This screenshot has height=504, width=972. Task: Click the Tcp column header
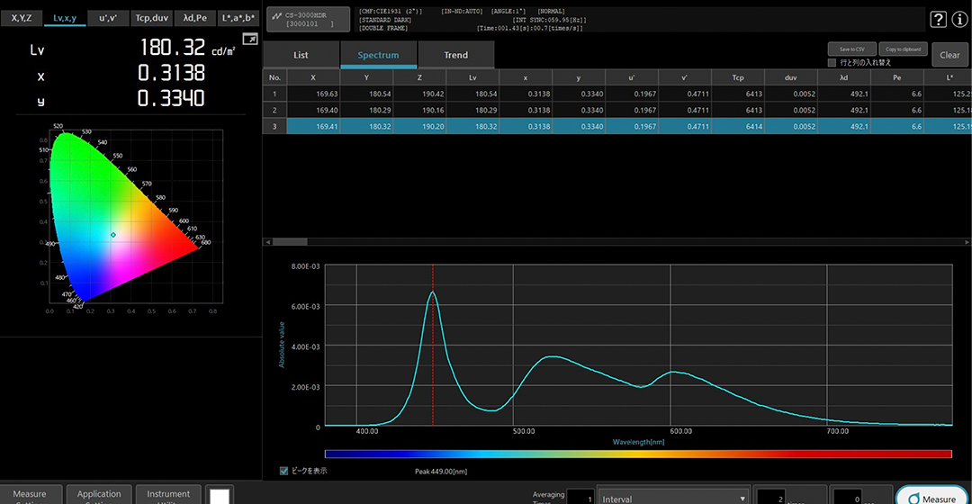pos(738,77)
